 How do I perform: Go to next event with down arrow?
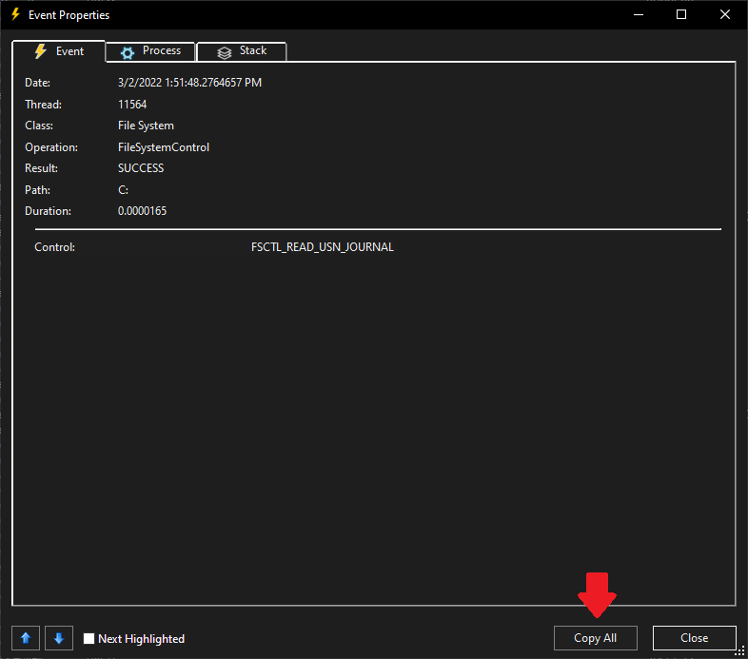click(59, 638)
